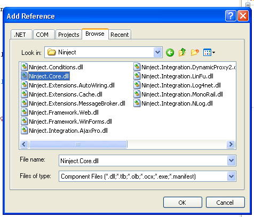254x217 pixels.
Task: Create a new folder in Ninject
Action: [195, 52]
